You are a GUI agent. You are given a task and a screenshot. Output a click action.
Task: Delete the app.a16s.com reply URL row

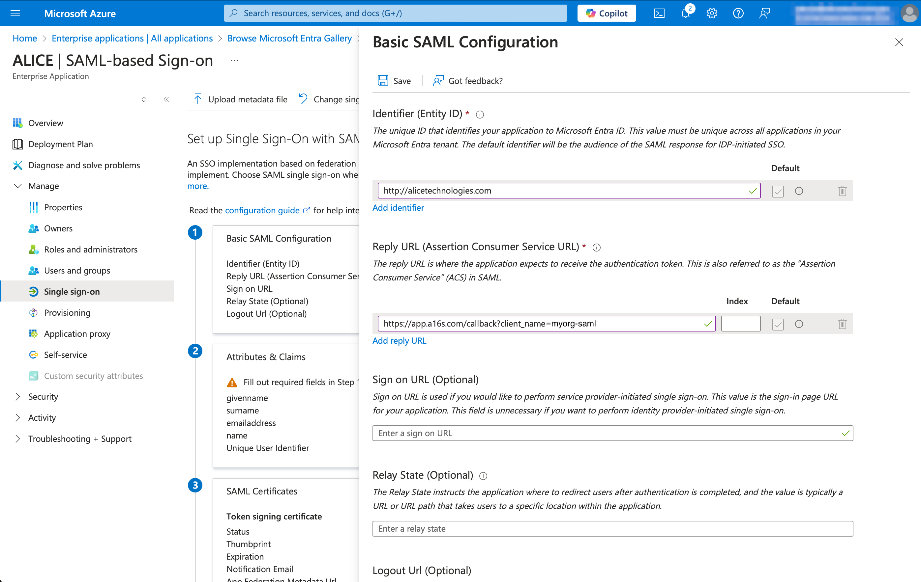point(842,324)
